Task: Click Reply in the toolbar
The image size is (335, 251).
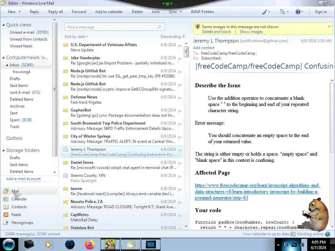Action: (34, 12)
